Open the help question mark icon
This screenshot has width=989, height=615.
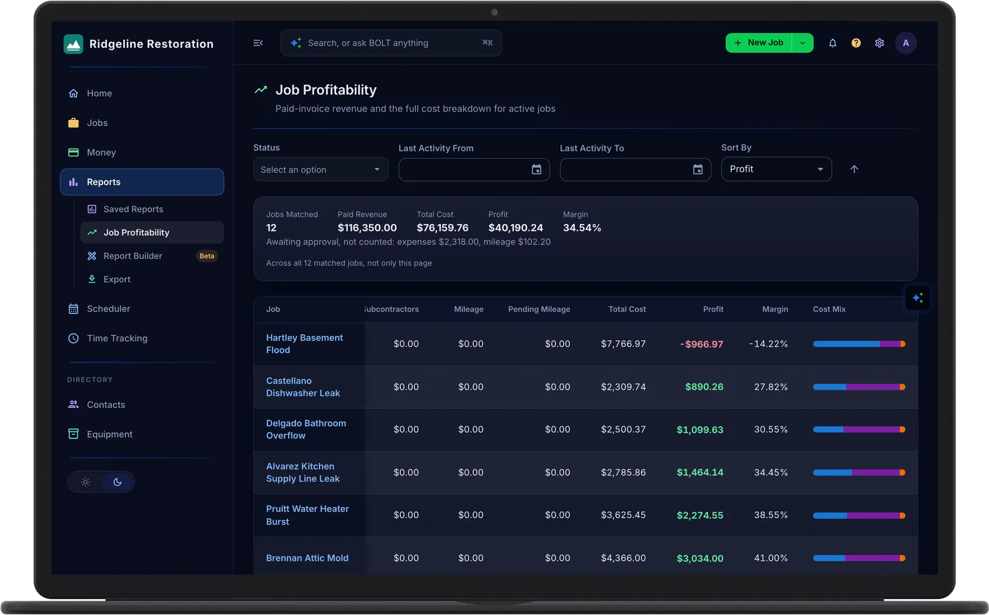[856, 43]
